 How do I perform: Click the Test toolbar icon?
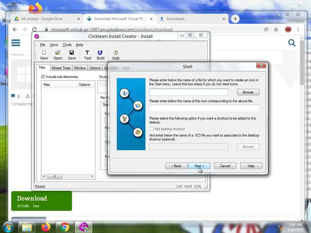click(87, 55)
